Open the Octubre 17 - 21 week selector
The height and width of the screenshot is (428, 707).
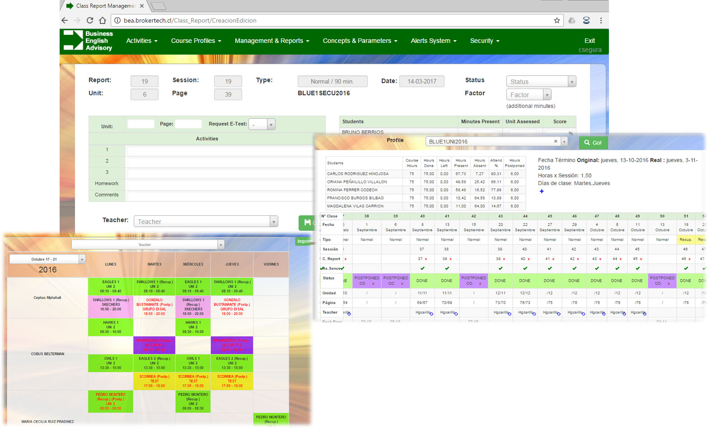click(47, 259)
